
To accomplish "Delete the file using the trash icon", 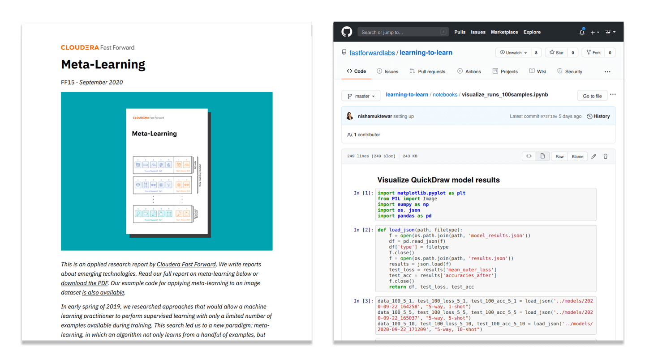I will coord(606,156).
